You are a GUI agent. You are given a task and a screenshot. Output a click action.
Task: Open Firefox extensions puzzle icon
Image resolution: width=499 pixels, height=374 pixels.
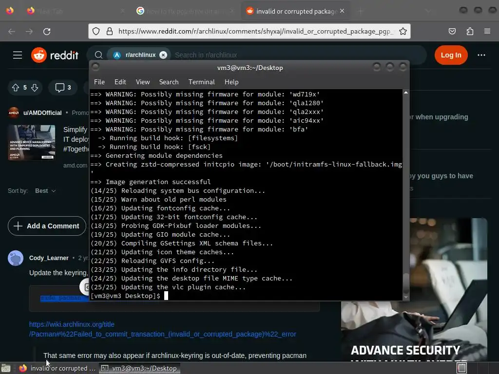tap(470, 31)
